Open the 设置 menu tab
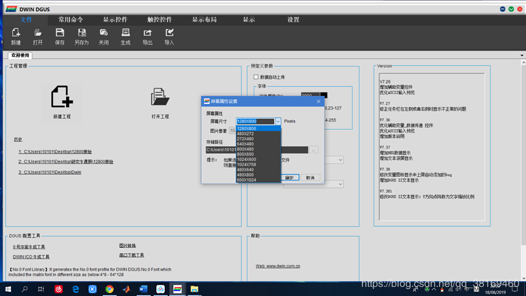This screenshot has height=296, width=526. [293, 20]
